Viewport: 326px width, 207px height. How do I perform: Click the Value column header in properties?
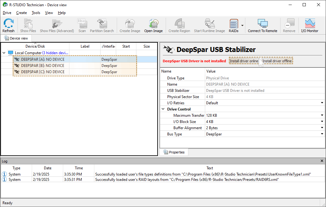211,71
